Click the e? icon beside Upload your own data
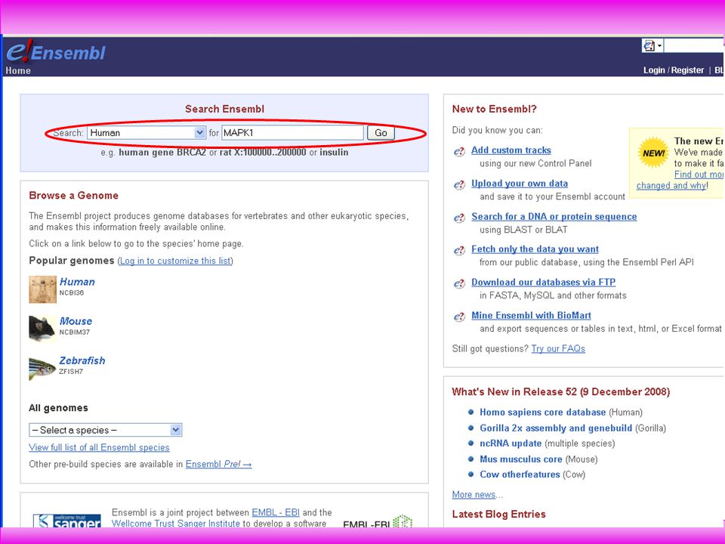Screen dimensions: 725x544 pos(459,184)
